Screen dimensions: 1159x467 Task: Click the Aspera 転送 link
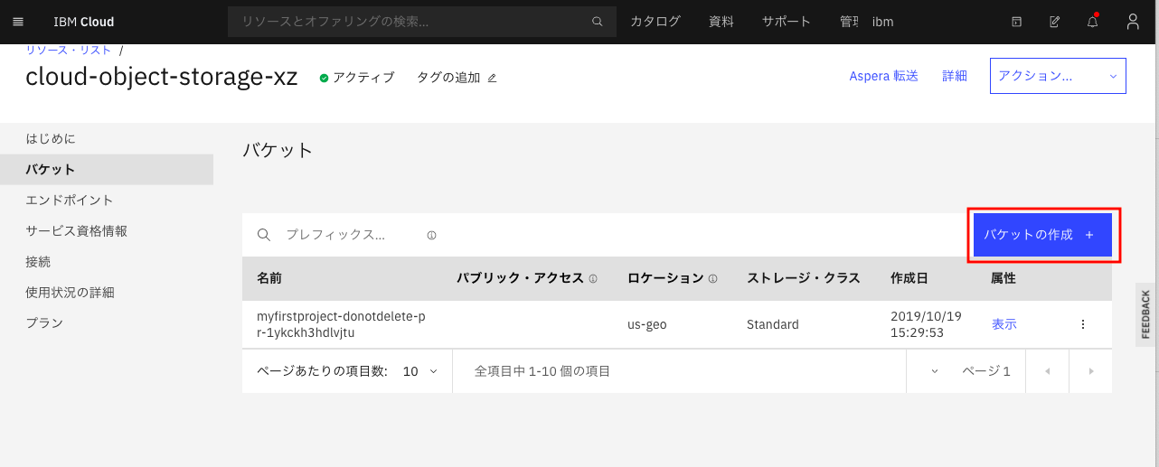click(884, 77)
